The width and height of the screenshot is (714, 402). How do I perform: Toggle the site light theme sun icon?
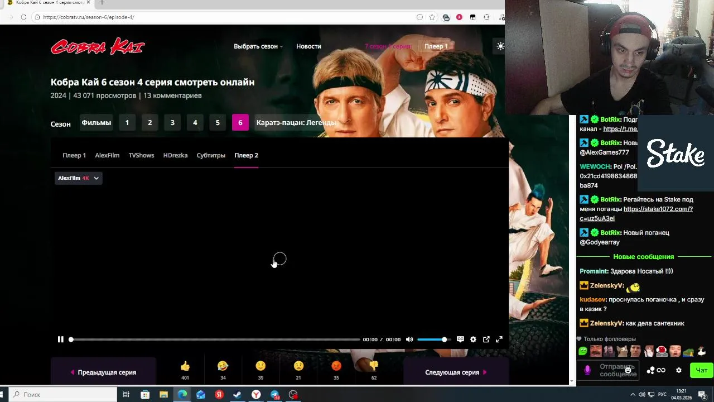pos(500,46)
